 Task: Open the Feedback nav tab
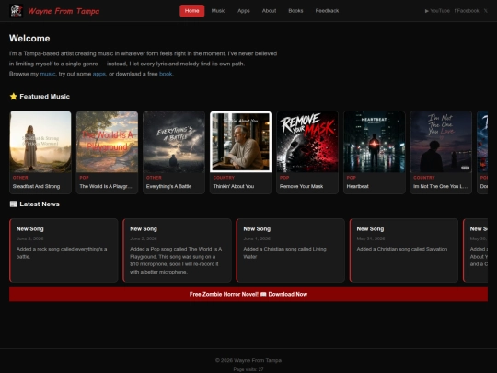point(327,11)
